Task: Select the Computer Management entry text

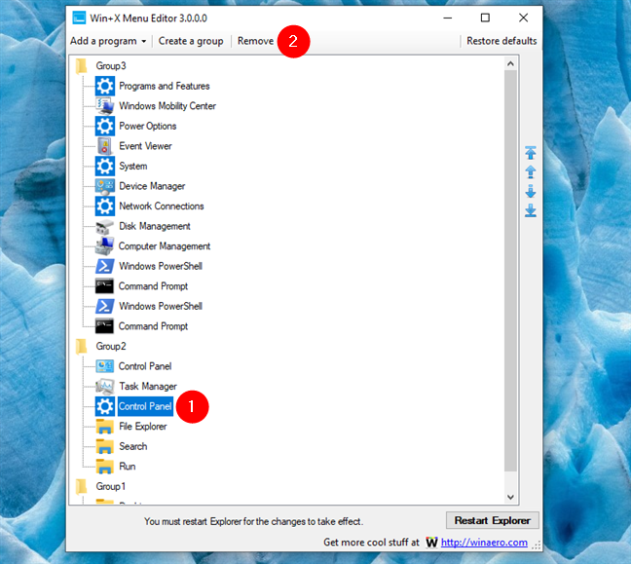Action: point(165,246)
